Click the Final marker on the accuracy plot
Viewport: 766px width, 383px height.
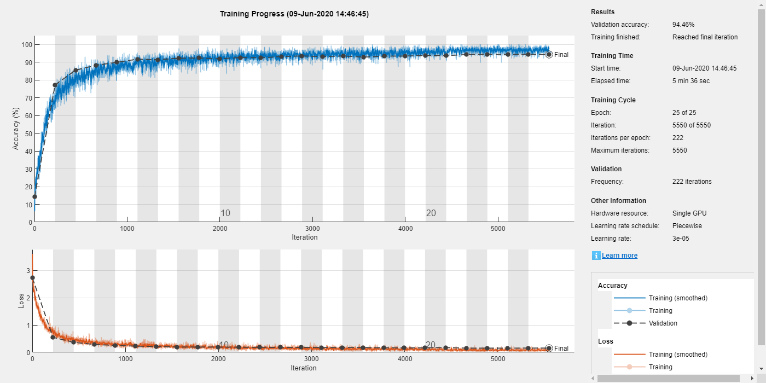[x=549, y=54]
